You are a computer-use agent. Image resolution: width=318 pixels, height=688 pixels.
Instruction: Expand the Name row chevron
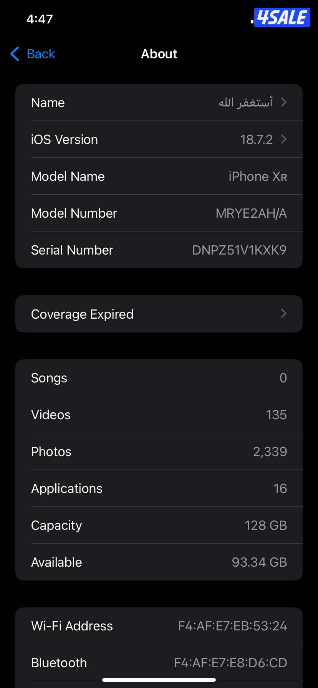pos(284,102)
